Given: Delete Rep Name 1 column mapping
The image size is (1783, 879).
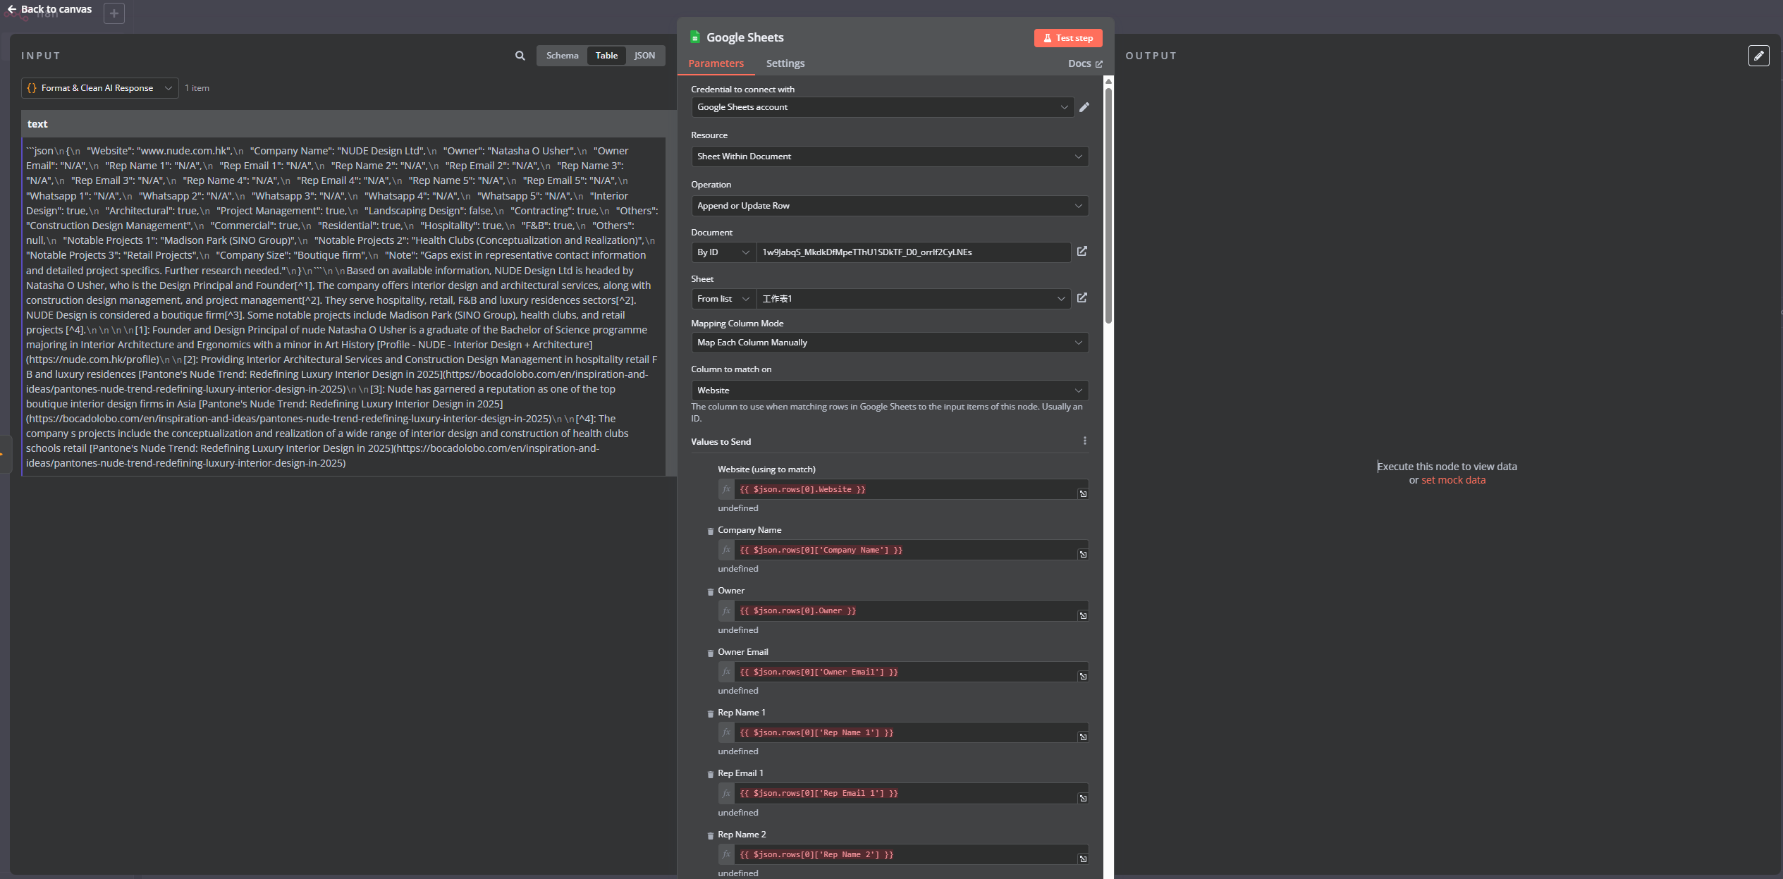Looking at the screenshot, I should [710, 714].
